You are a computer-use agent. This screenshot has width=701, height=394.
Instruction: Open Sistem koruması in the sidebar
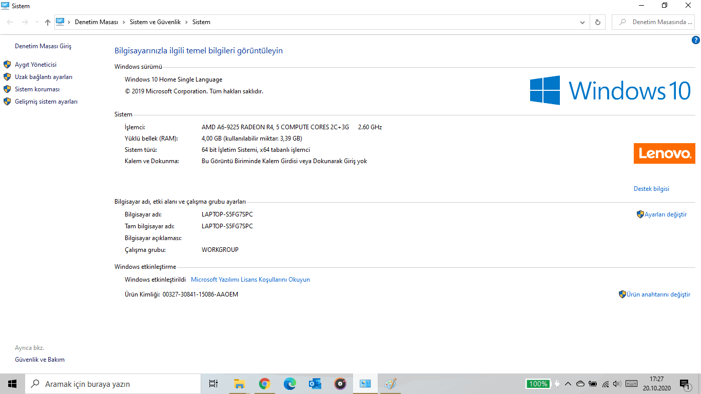pos(37,89)
